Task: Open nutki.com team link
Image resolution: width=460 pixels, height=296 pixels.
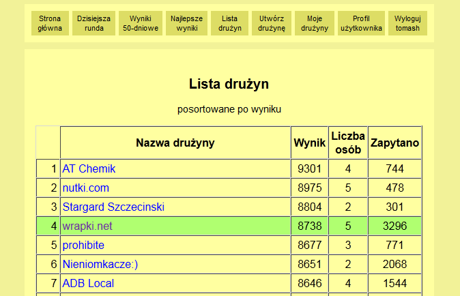Action: click(86, 188)
